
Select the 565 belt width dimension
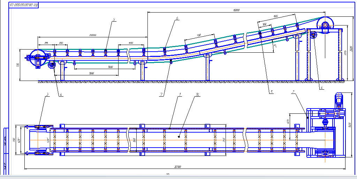(134, 140)
